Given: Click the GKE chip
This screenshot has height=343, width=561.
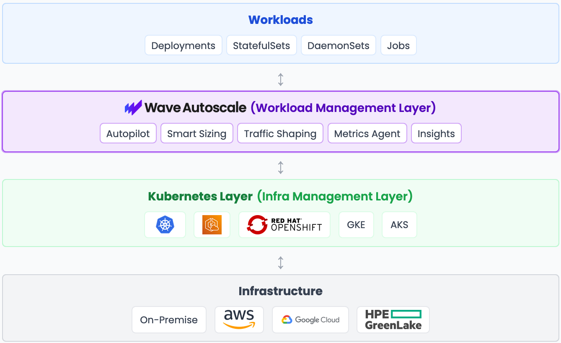Looking at the screenshot, I should (x=356, y=225).
